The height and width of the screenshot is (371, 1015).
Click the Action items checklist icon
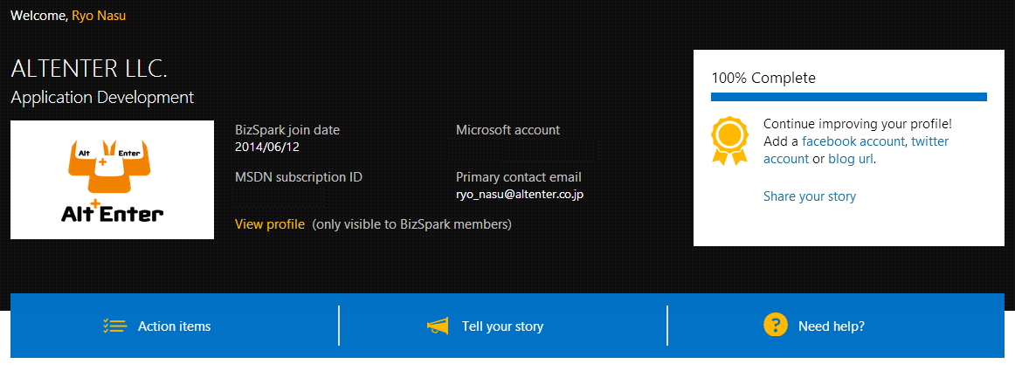click(114, 326)
